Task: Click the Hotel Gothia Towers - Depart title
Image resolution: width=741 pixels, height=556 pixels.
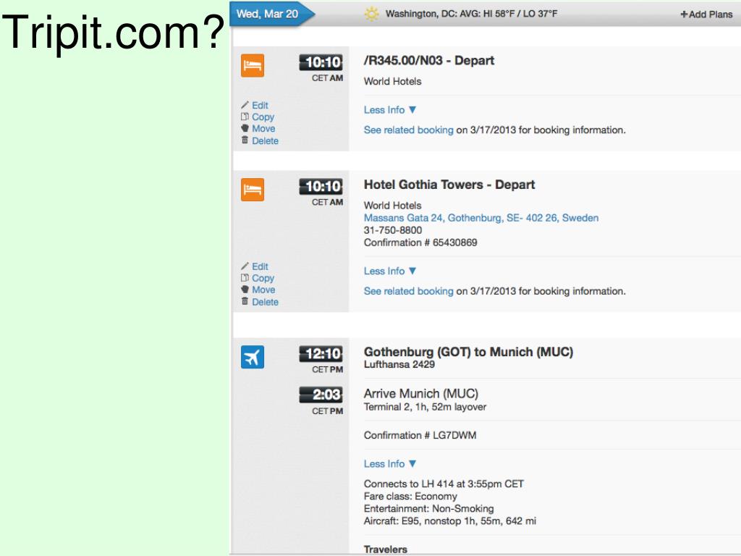Action: pyautogui.click(x=449, y=185)
